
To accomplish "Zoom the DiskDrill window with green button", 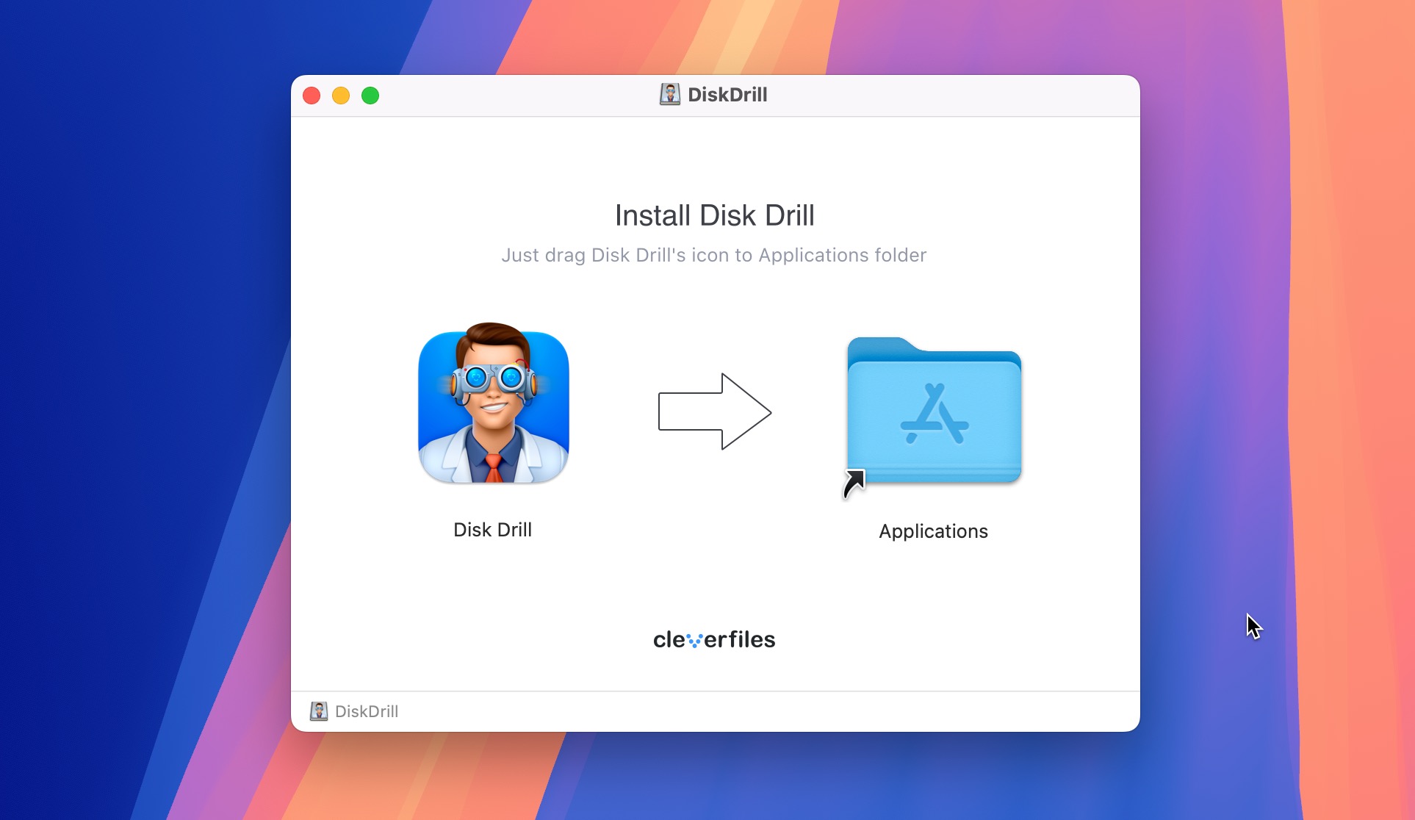I will (x=370, y=96).
